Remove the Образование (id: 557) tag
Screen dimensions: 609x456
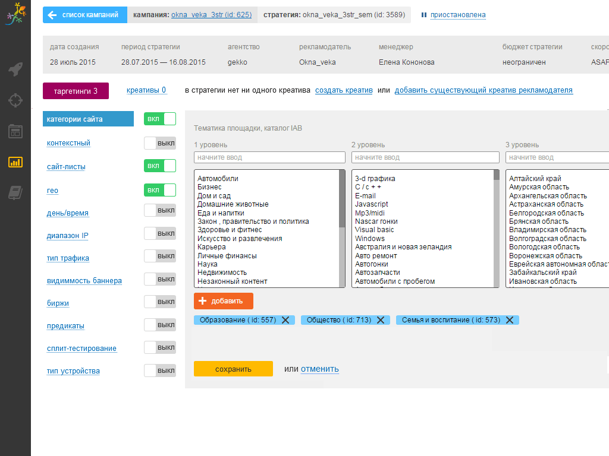click(x=285, y=320)
